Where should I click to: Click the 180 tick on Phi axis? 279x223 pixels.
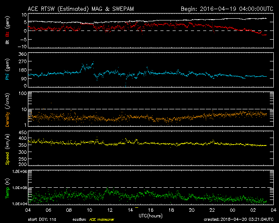tap(23, 70)
